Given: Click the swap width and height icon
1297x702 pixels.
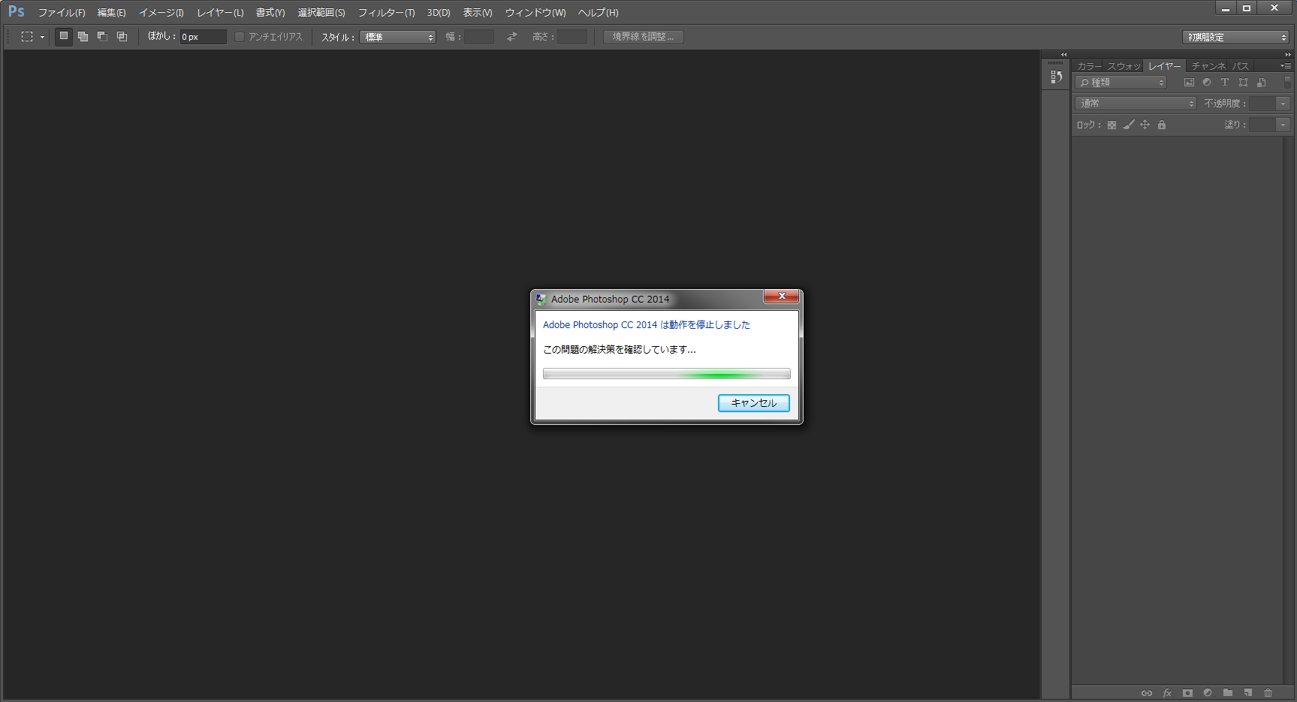Looking at the screenshot, I should coord(512,36).
